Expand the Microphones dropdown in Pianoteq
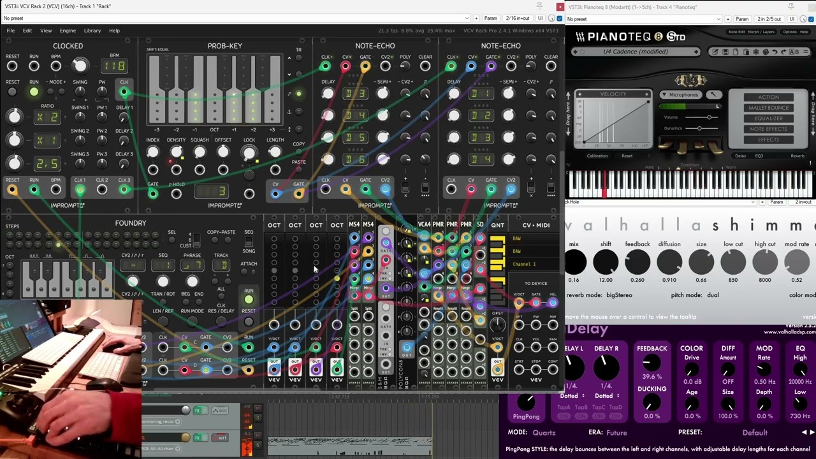Image resolution: width=816 pixels, height=459 pixels. (x=680, y=94)
